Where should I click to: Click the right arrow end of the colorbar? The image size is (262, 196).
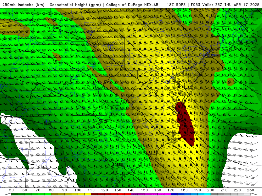(254, 194)
